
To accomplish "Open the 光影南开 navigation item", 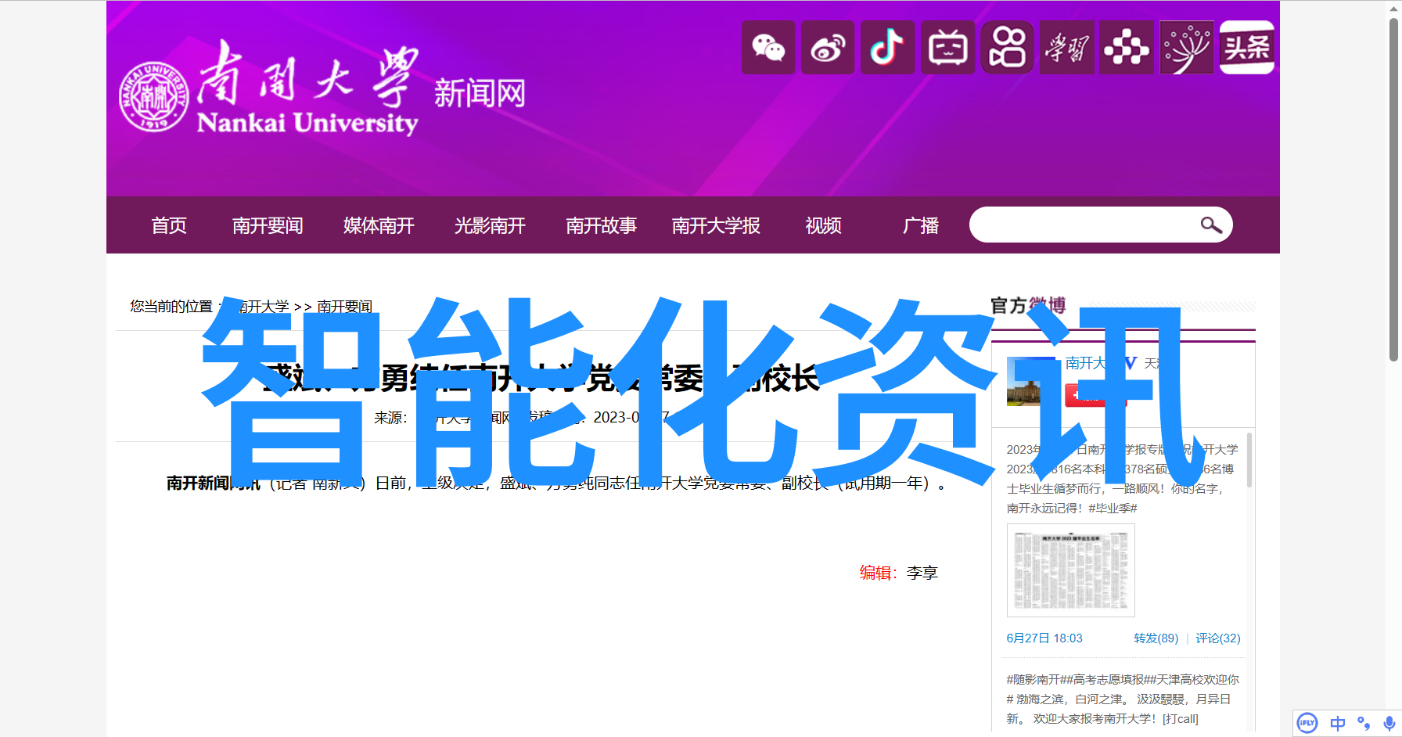I will 490,225.
